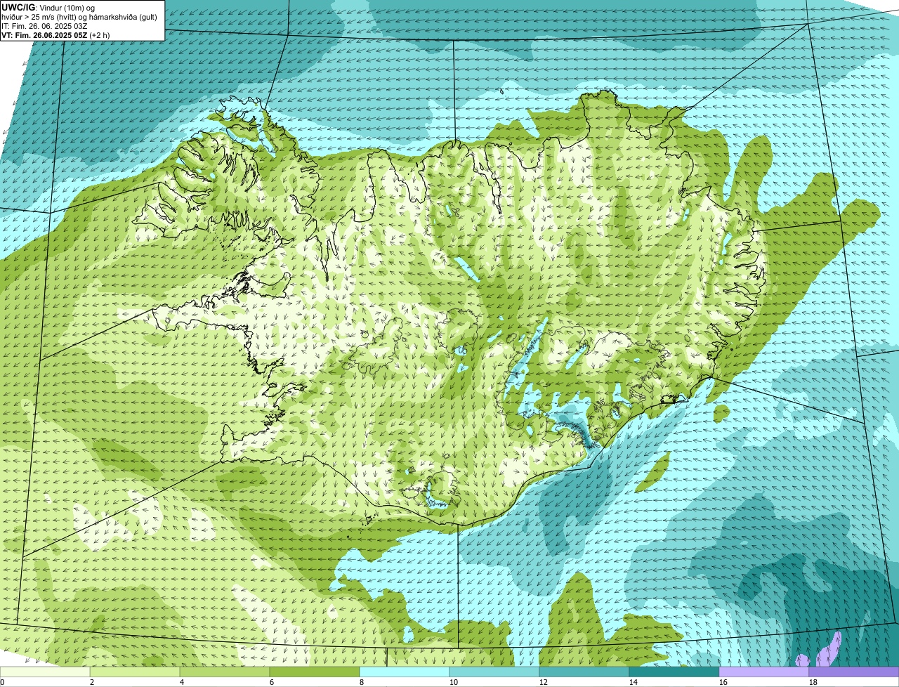Click the "12" legend scale label
Image resolution: width=899 pixels, height=687 pixels.
544,682
